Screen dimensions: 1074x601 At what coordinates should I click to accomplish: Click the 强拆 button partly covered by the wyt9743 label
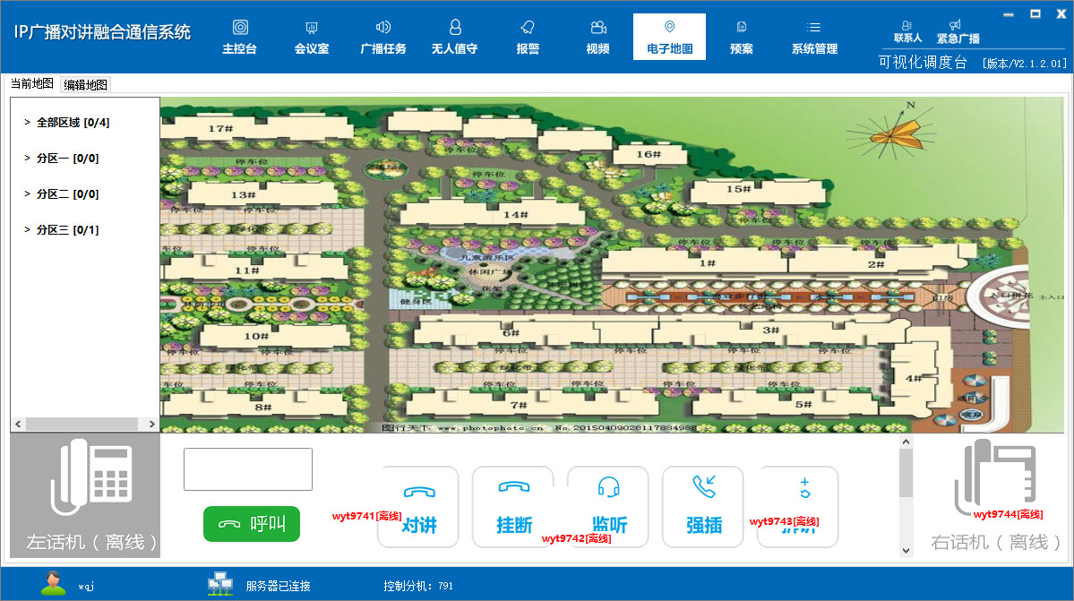tap(798, 507)
